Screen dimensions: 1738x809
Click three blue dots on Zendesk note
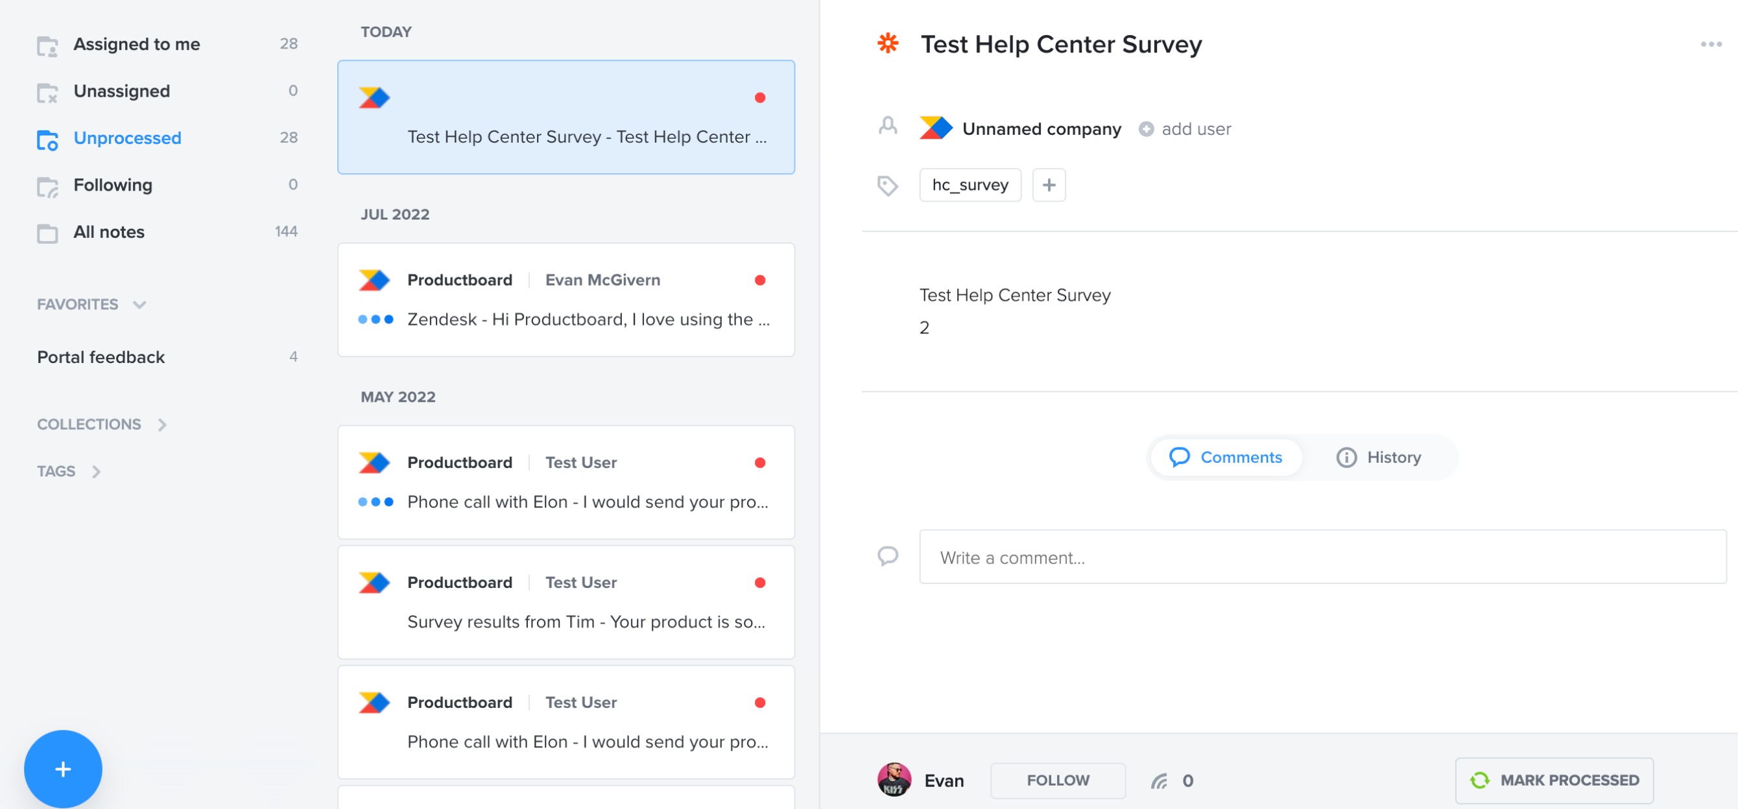tap(375, 320)
